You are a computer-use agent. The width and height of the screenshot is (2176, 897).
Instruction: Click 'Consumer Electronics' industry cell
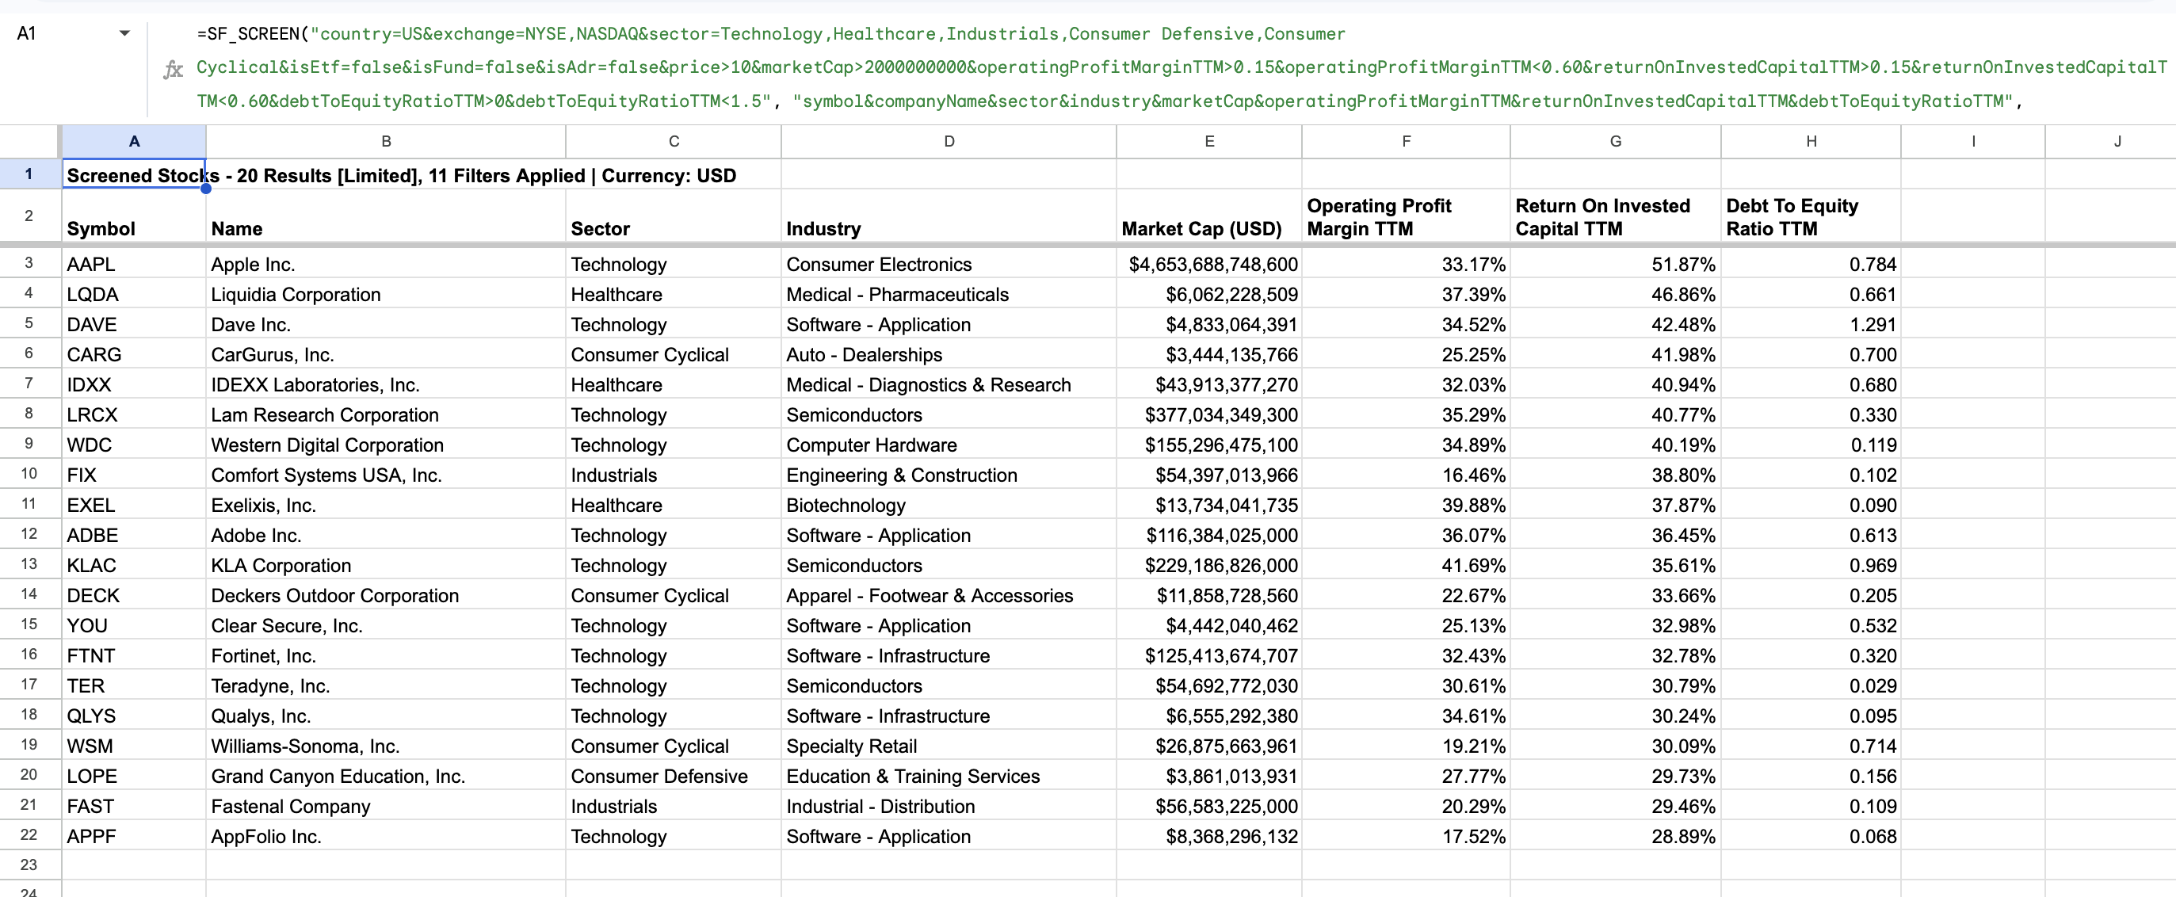click(x=949, y=265)
